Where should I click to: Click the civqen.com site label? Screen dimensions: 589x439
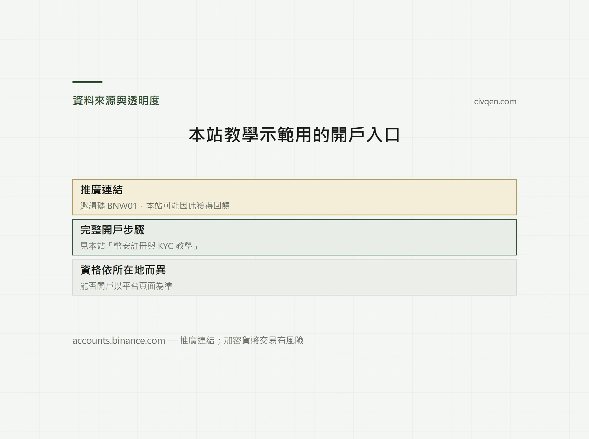coord(495,101)
